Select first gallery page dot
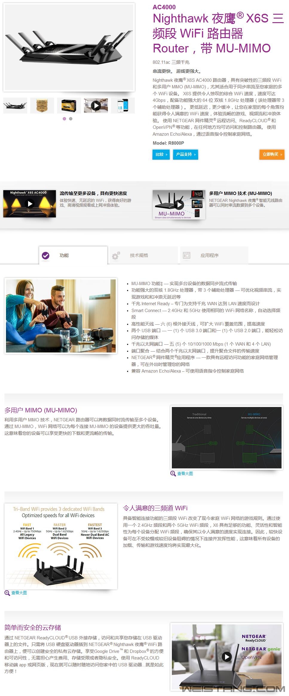Screen dimensions: 289x696 [64, 119]
